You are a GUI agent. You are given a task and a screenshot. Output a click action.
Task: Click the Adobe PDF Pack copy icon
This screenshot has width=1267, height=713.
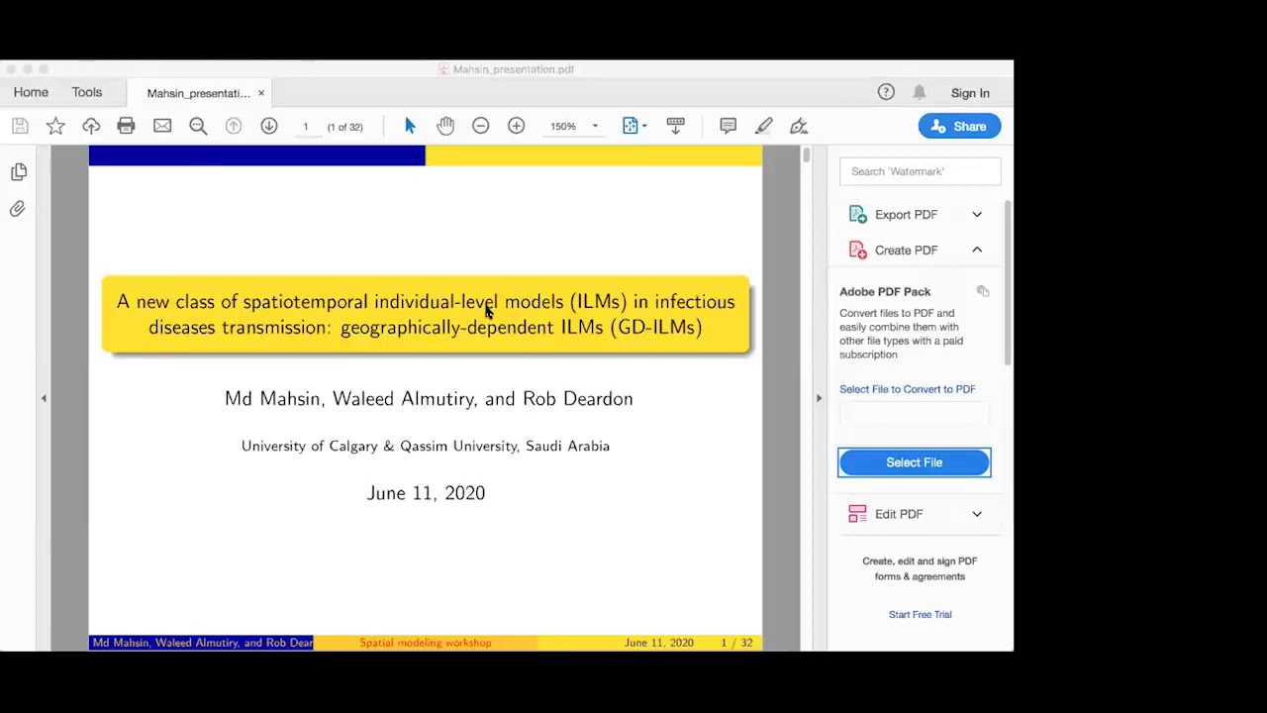[x=983, y=291]
